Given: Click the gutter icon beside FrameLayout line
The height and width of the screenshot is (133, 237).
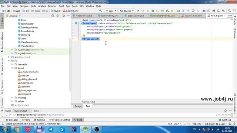Looking at the screenshot, I should point(76,23).
